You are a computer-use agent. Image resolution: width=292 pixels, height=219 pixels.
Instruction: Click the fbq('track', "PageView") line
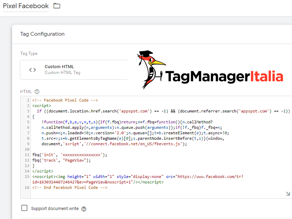tap(61, 160)
